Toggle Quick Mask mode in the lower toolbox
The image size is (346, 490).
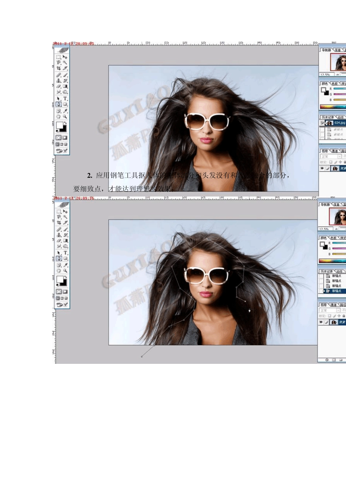65,292
